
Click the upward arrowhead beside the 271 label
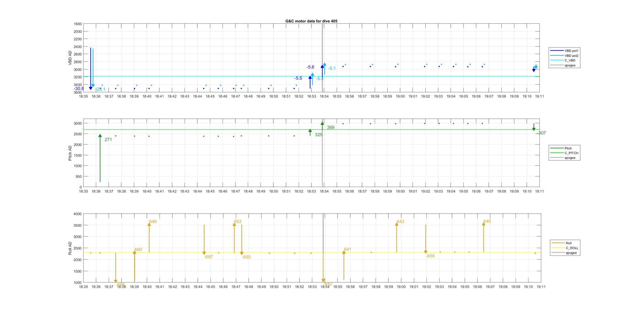click(x=100, y=136)
